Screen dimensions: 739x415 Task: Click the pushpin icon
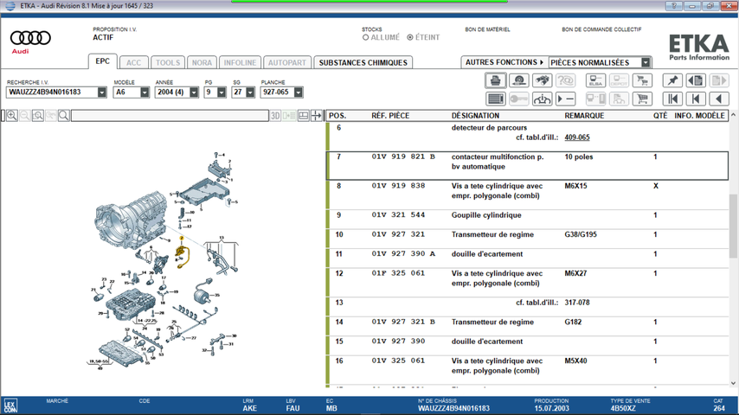coord(672,80)
